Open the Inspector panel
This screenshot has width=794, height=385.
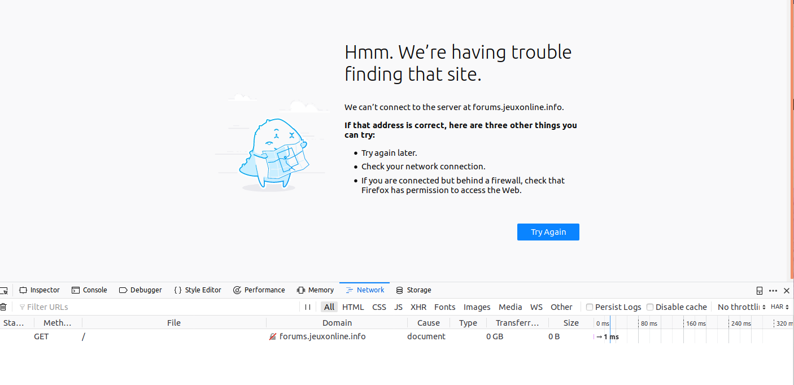[x=40, y=290]
